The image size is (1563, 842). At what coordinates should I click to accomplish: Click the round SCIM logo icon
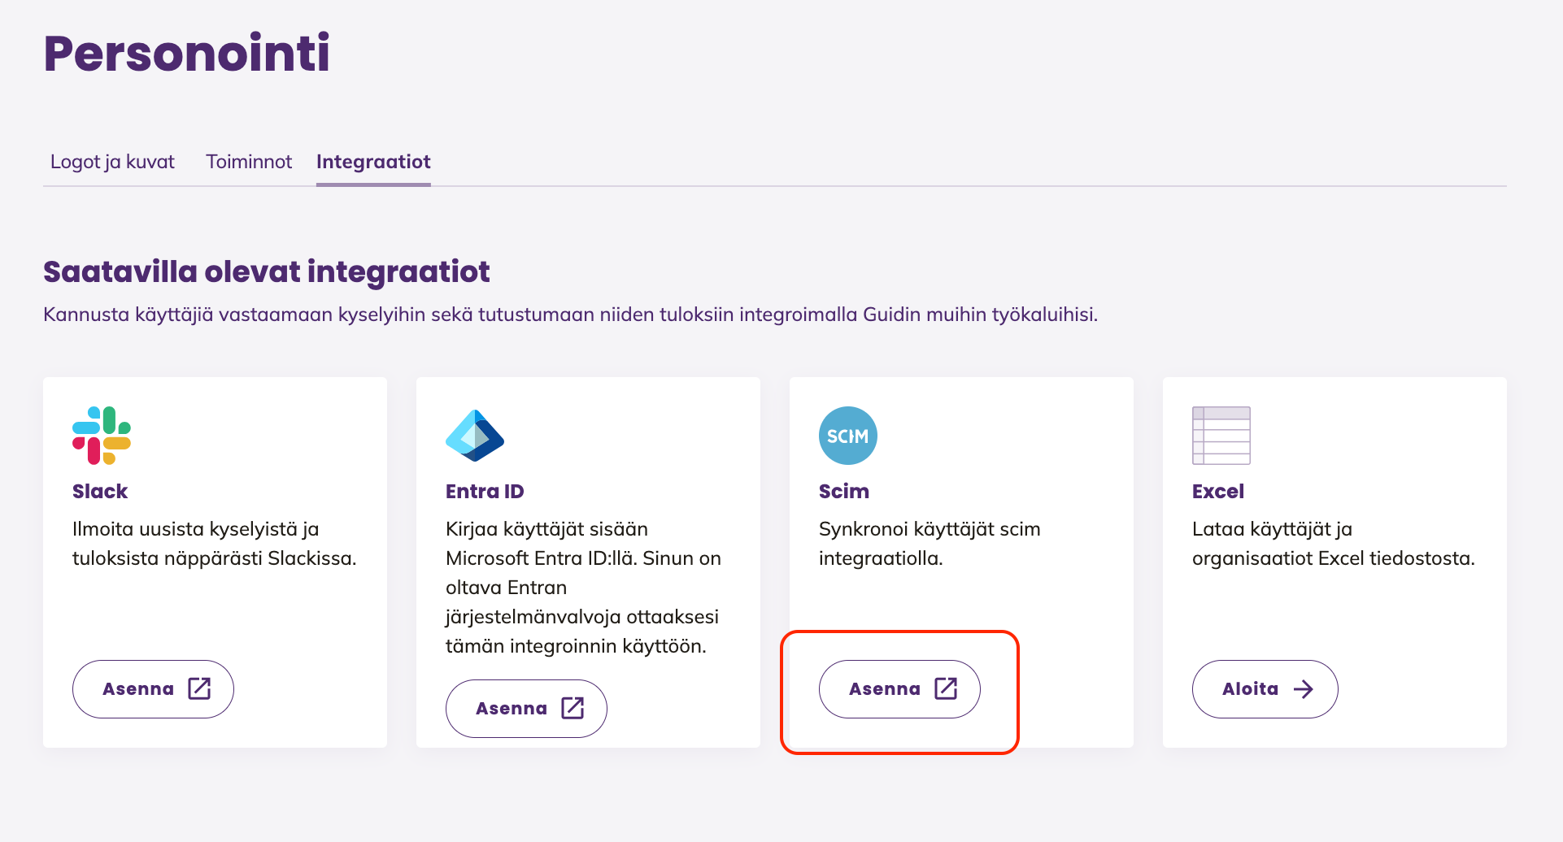pos(848,436)
